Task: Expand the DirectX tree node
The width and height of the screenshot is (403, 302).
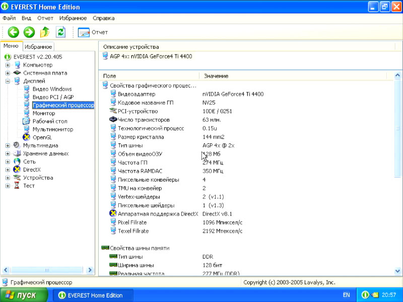Action: point(8,170)
